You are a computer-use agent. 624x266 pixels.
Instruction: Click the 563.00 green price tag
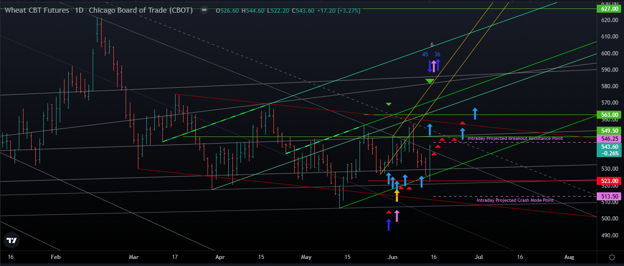coord(609,114)
